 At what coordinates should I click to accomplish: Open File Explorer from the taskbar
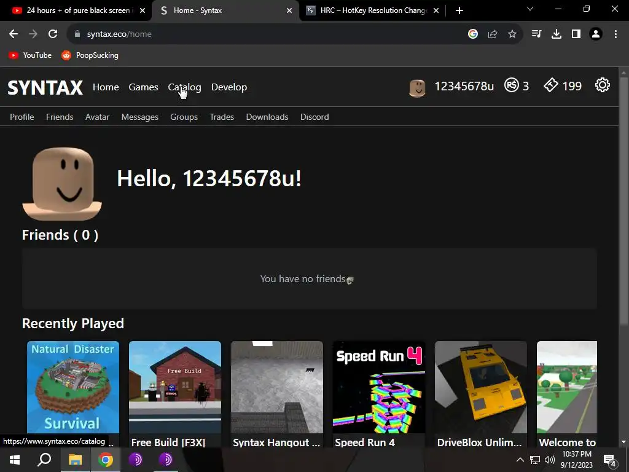click(75, 460)
